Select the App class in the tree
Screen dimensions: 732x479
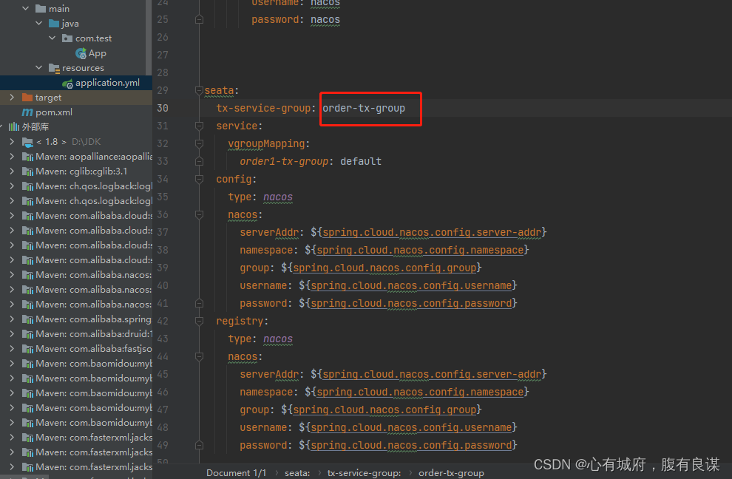[x=98, y=53]
